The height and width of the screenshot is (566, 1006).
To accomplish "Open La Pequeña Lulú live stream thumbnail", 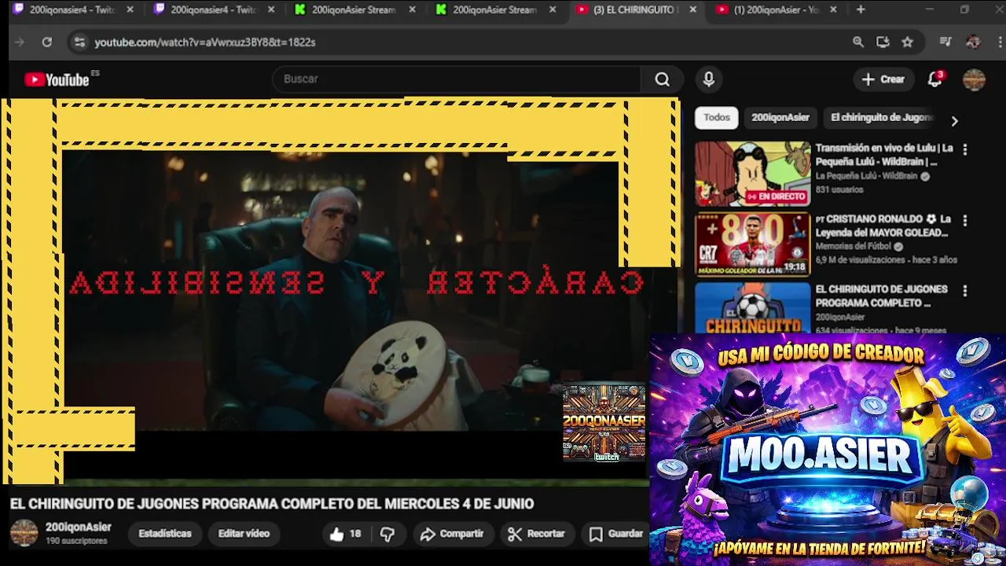I will pos(752,174).
